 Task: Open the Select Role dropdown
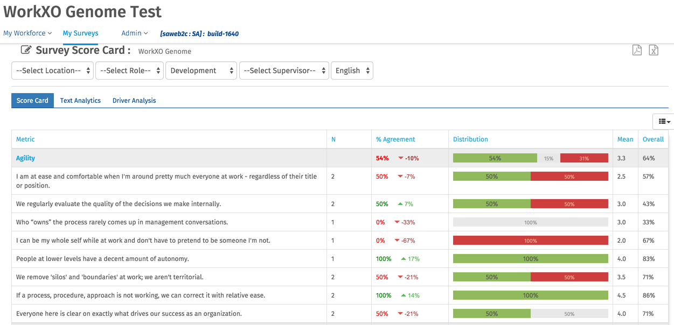coord(129,70)
